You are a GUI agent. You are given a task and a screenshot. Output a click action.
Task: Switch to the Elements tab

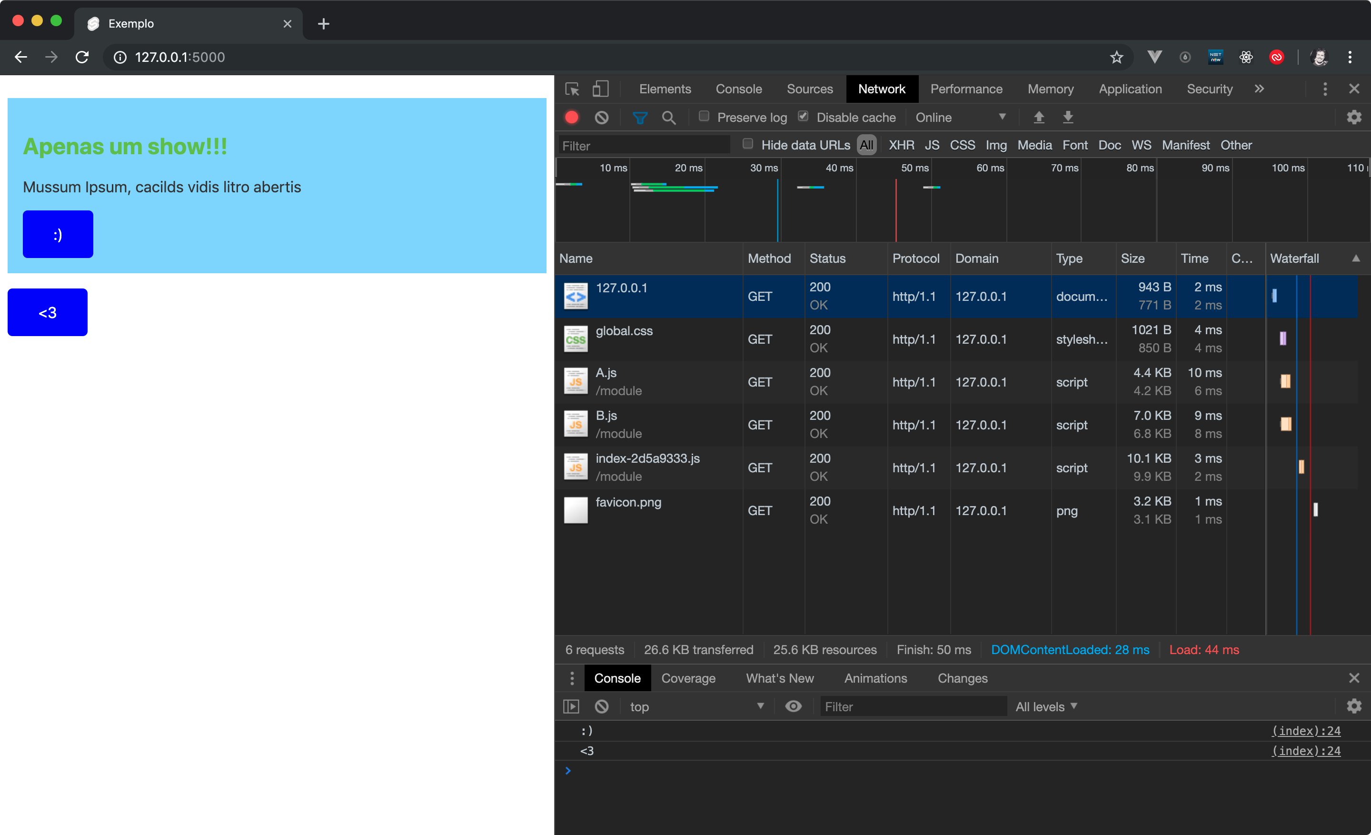click(x=665, y=89)
